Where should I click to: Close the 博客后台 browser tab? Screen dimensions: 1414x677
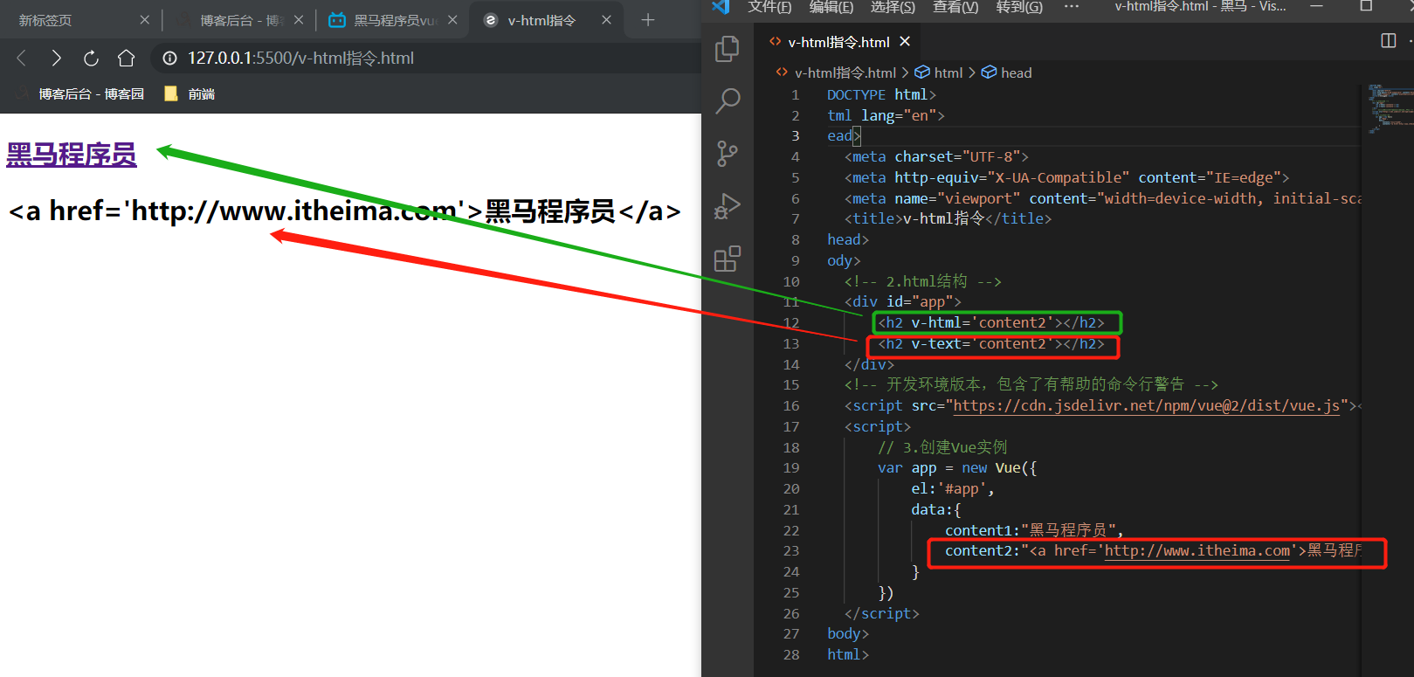tap(299, 19)
